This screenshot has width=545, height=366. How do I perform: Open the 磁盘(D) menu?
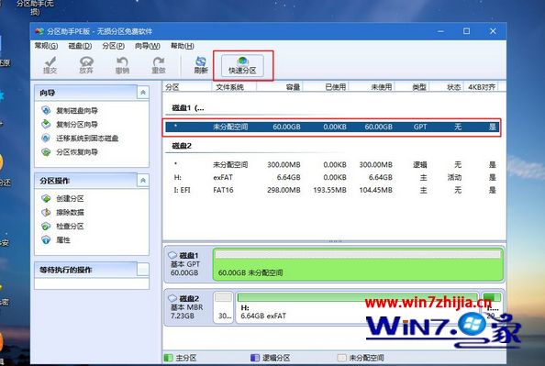pos(80,46)
